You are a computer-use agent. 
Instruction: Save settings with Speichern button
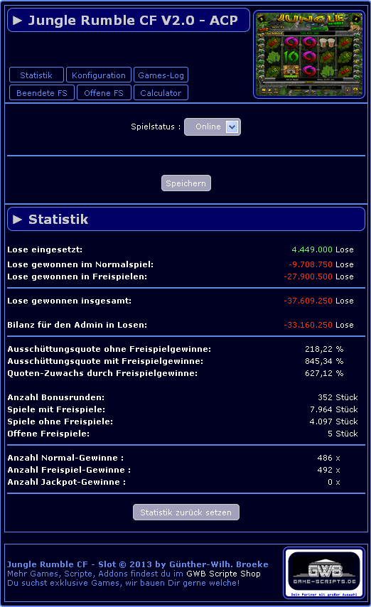(186, 183)
